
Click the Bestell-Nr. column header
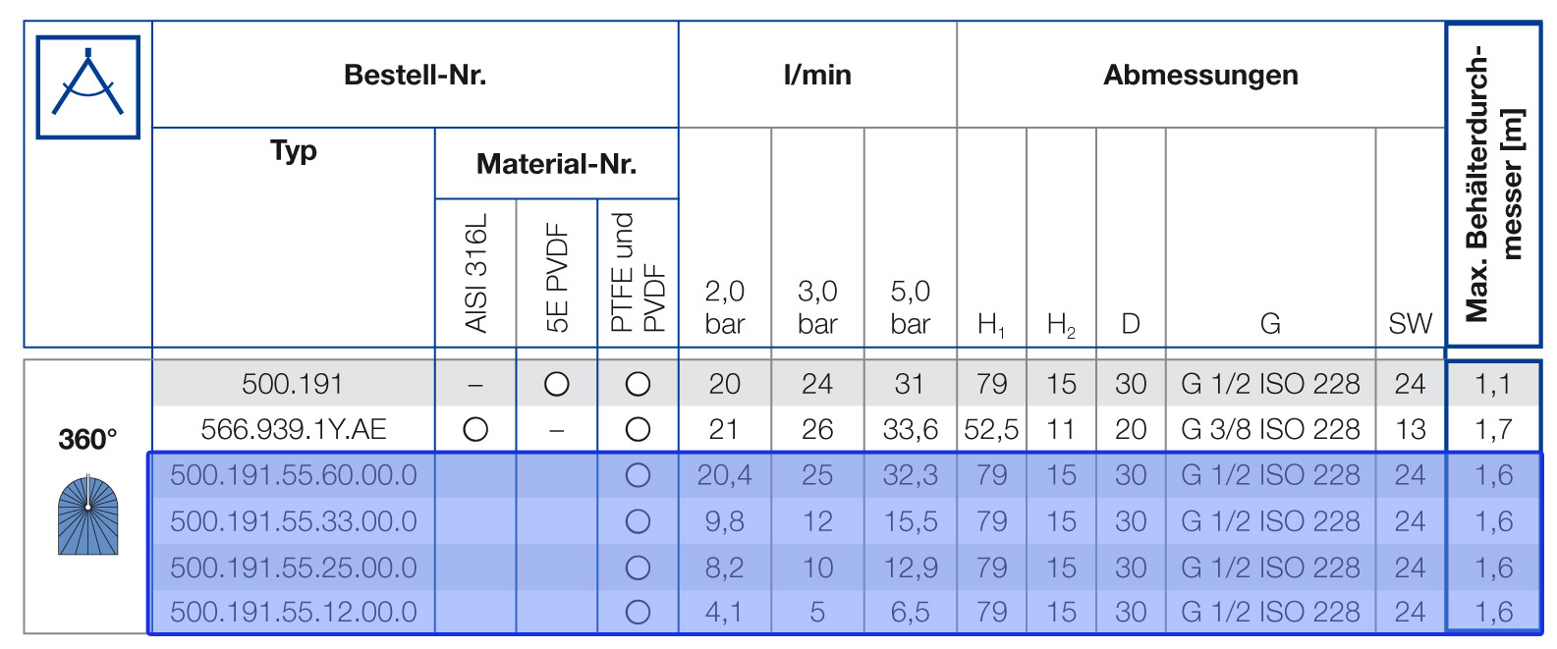coord(415,75)
